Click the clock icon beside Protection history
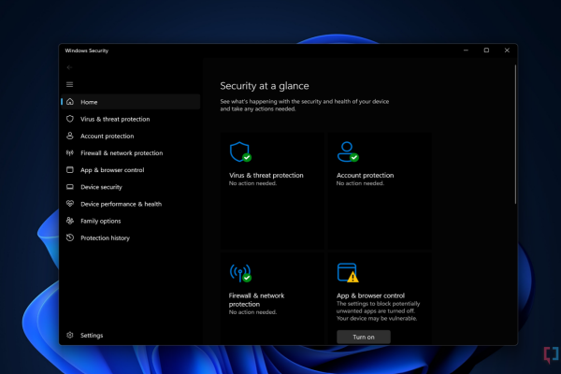The height and width of the screenshot is (374, 561). (70, 237)
